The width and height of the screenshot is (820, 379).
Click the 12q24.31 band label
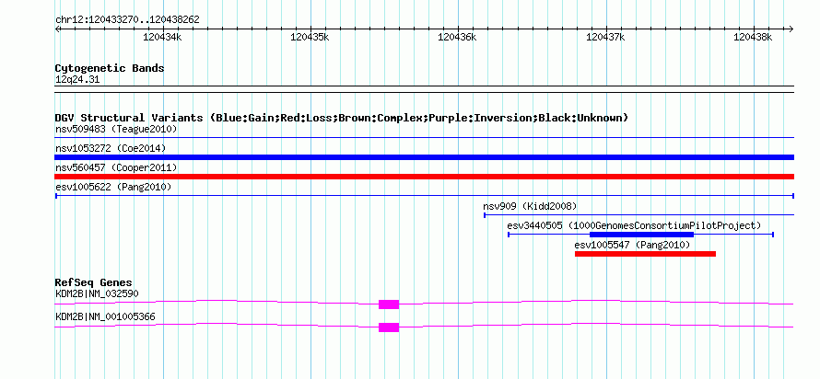click(76, 80)
